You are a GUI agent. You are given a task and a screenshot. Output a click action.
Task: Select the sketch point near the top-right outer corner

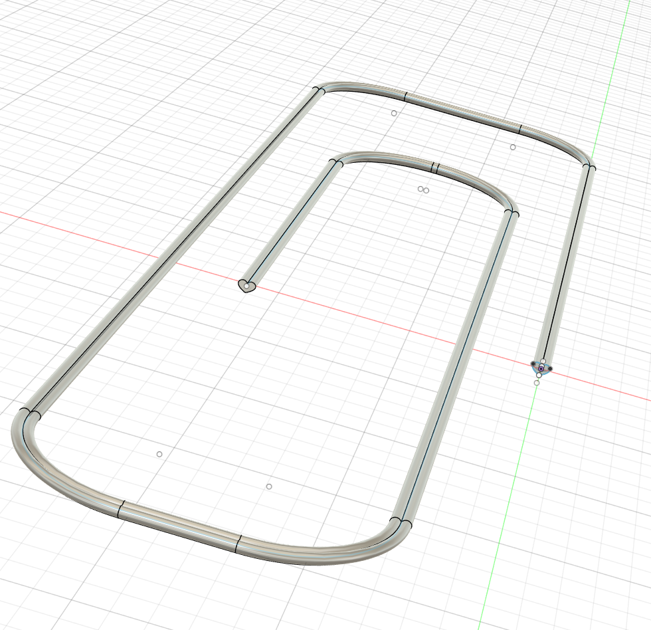(513, 148)
